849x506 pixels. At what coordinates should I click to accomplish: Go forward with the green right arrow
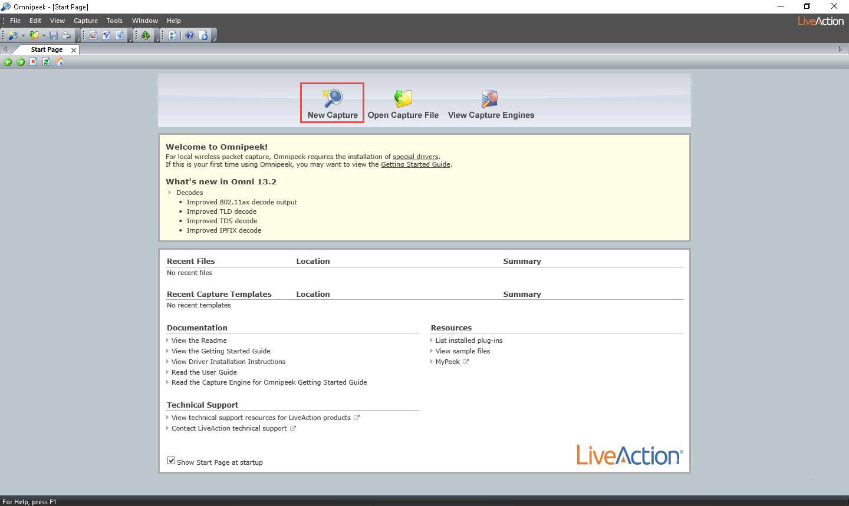click(21, 62)
